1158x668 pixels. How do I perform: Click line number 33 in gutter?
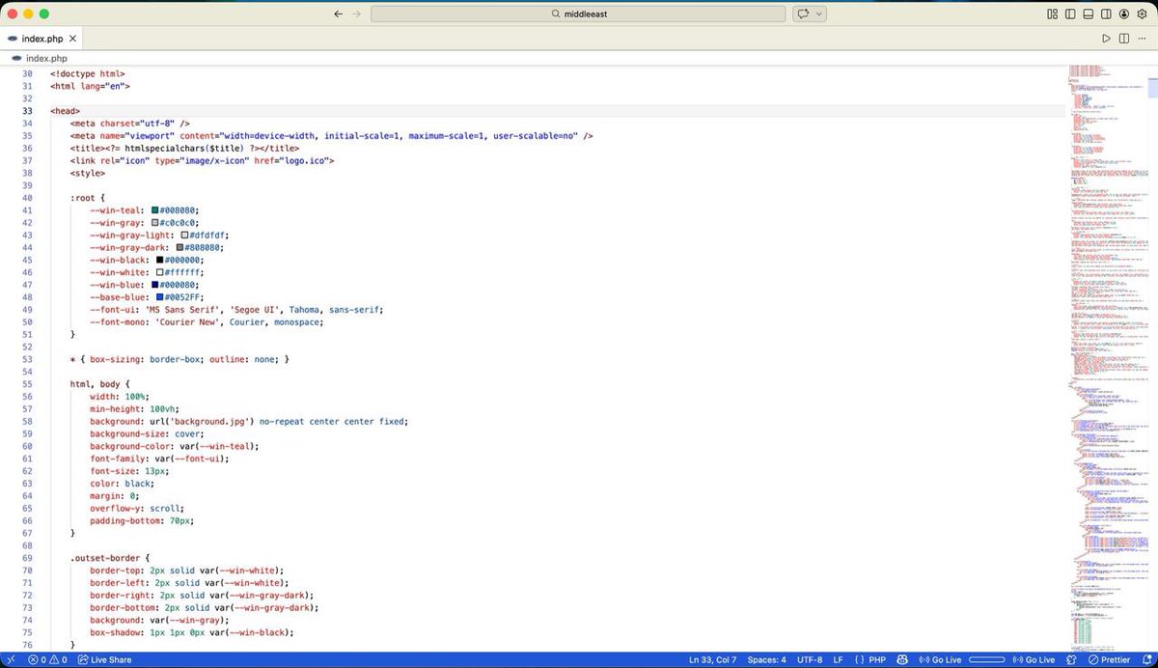[27, 111]
